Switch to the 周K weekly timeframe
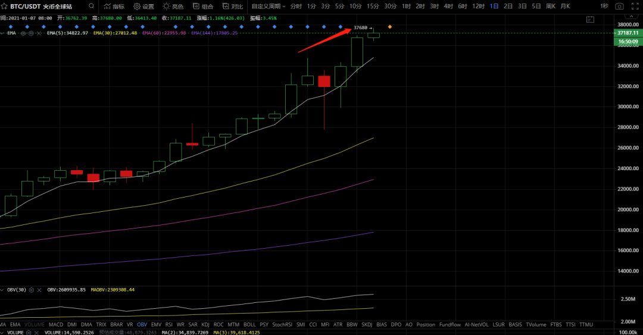The image size is (643, 335). pos(551,7)
